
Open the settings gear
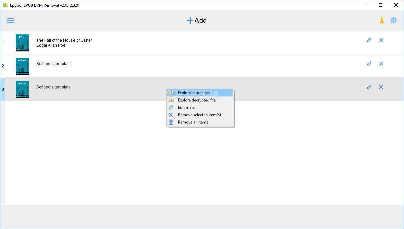click(394, 20)
